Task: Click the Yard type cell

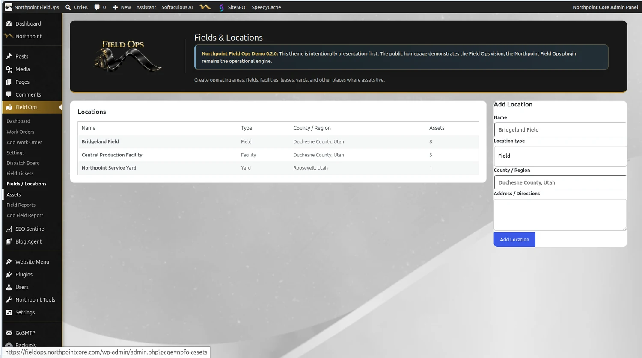Action: pos(246,168)
